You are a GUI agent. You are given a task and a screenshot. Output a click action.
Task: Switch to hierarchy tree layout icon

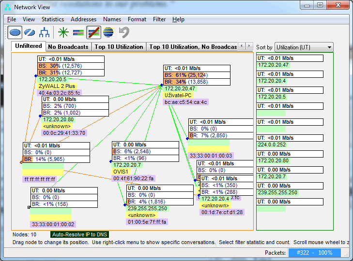[x=45, y=33]
